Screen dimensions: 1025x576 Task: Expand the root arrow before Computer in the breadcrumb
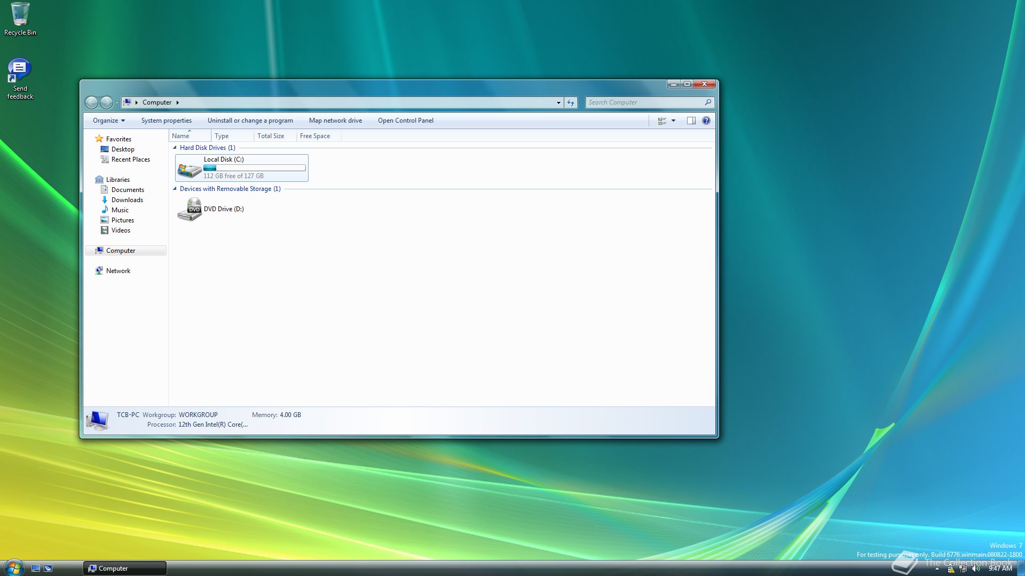[137, 102]
